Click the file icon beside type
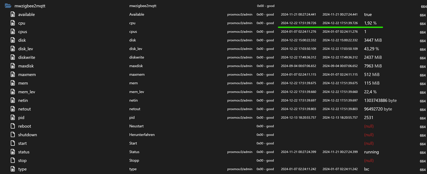 (13, 169)
